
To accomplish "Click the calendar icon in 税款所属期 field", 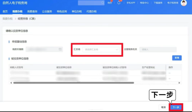I will pos(60,49).
